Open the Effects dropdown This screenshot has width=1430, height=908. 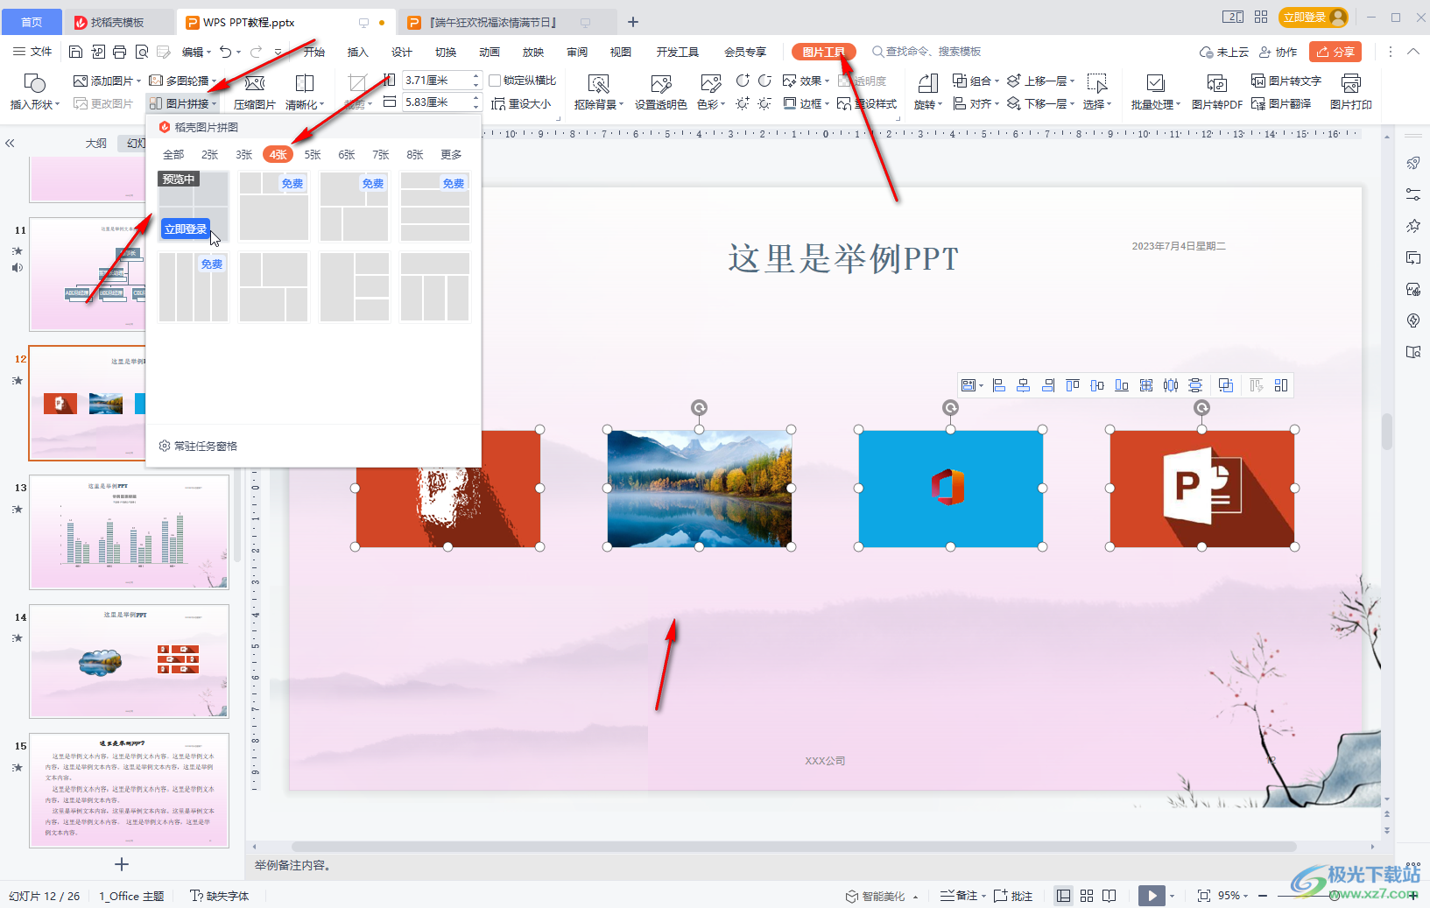[x=806, y=81]
